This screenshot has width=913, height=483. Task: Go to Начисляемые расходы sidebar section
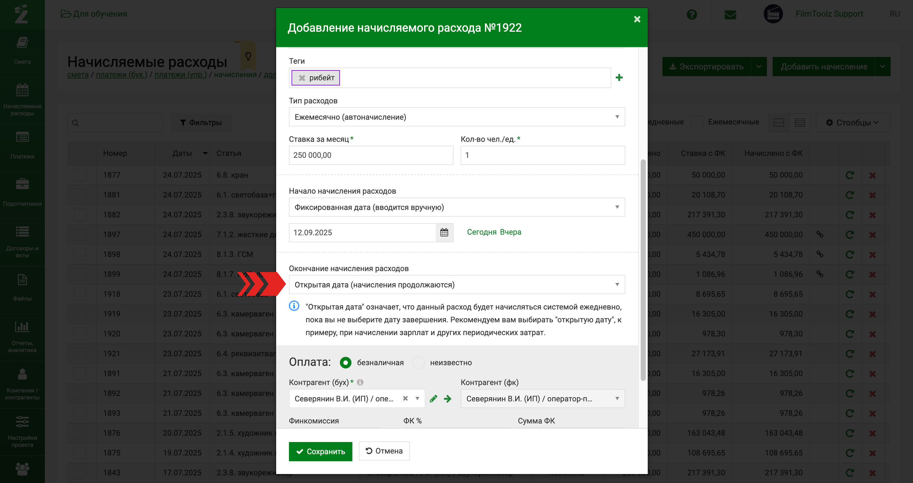(x=22, y=100)
